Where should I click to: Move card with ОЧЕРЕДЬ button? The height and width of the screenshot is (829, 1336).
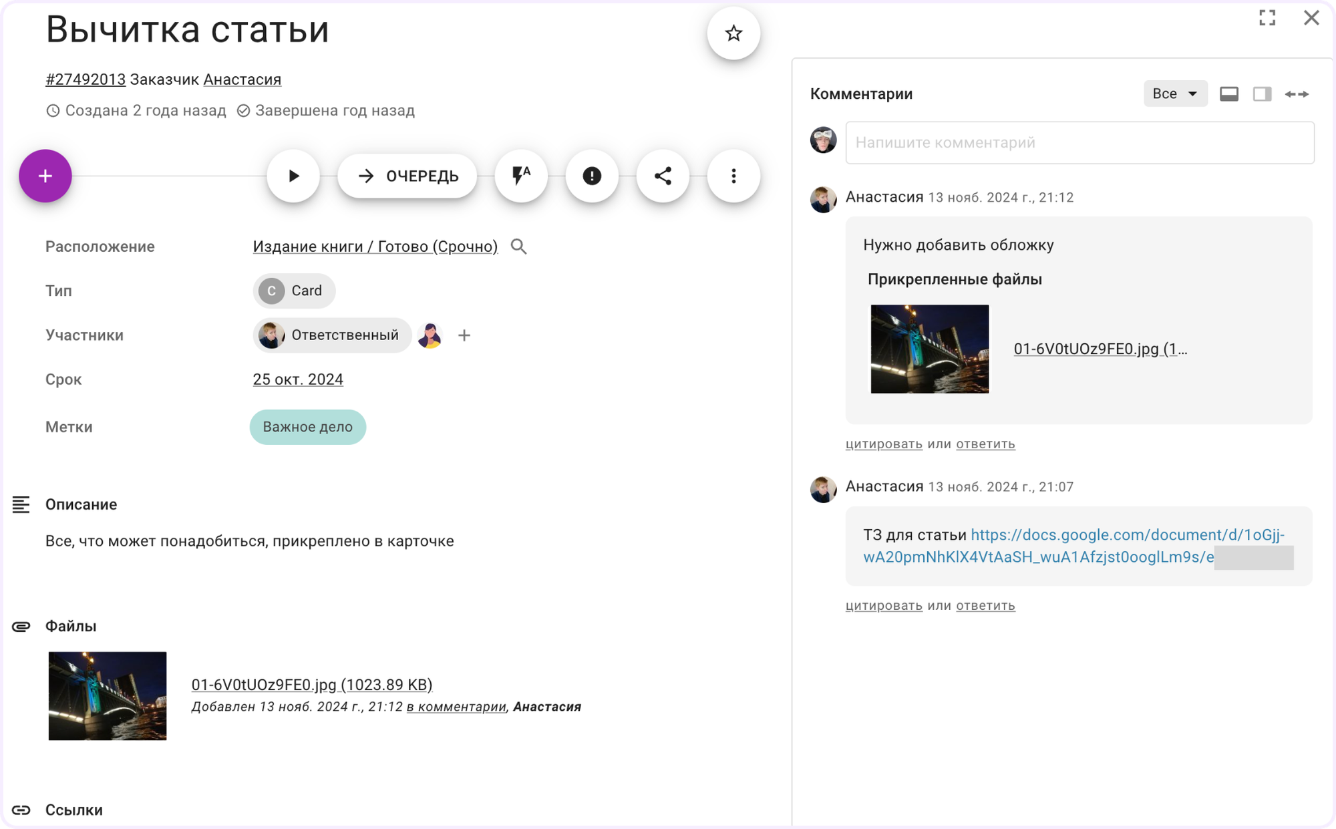pyautogui.click(x=407, y=176)
